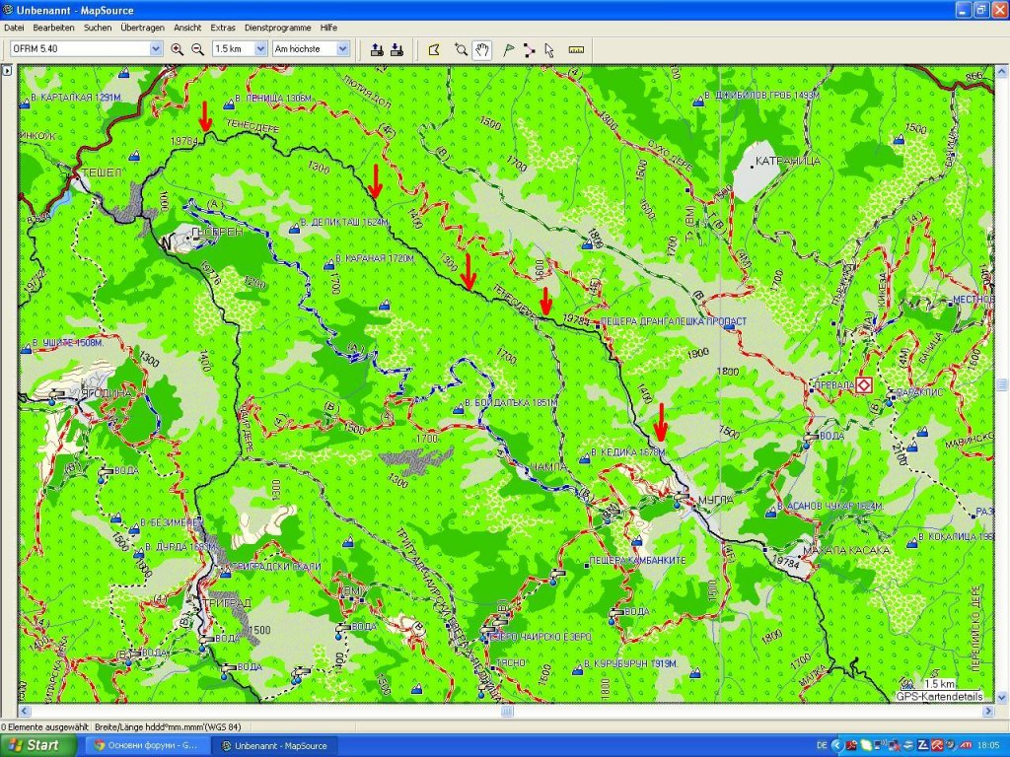Open the OFRM 5.40 map product dropdown
Image resolution: width=1010 pixels, height=757 pixels.
[155, 48]
